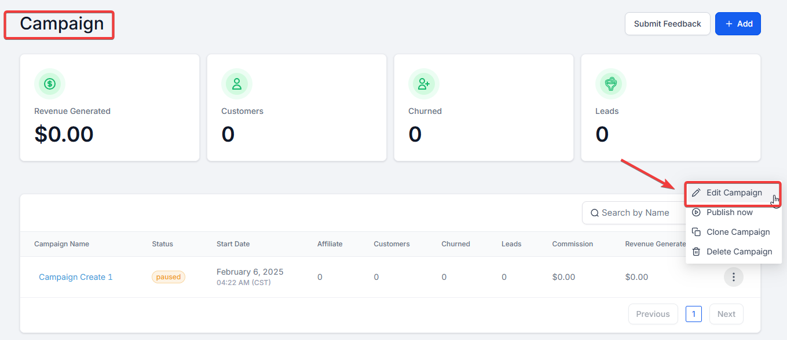
Task: Select Edit Campaign from the context menu
Action: 734,193
